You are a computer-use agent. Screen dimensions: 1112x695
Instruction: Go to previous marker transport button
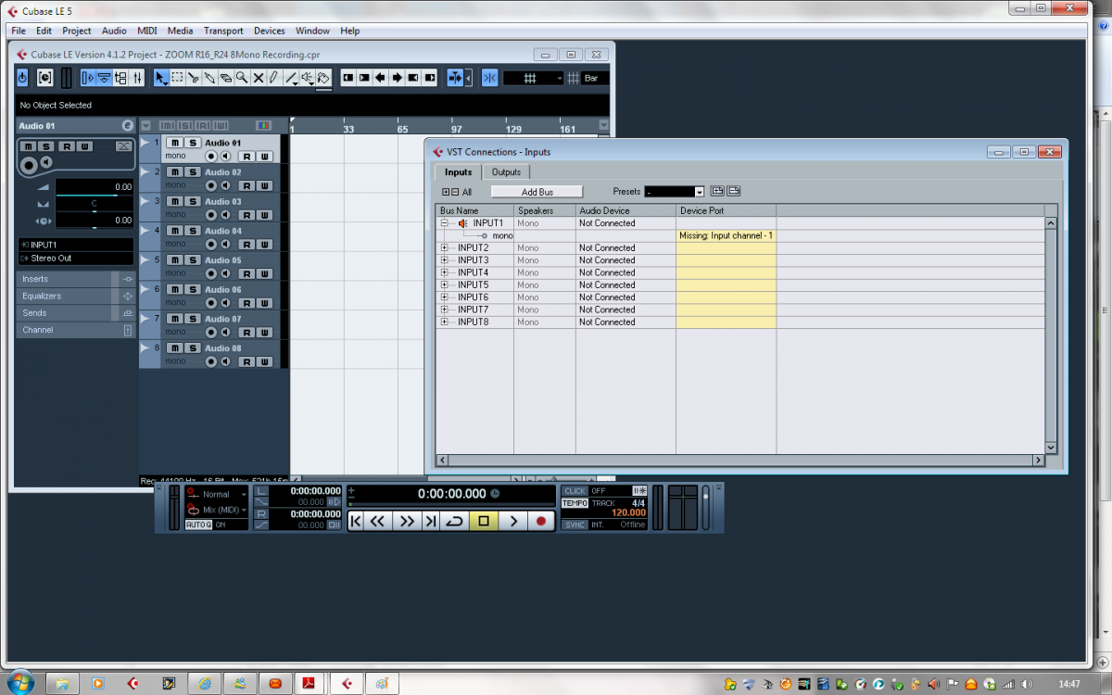(x=356, y=521)
